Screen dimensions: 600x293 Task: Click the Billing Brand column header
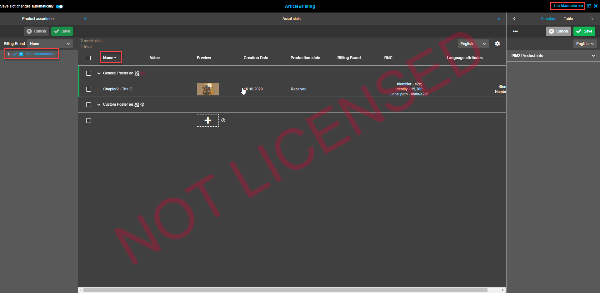tap(349, 58)
